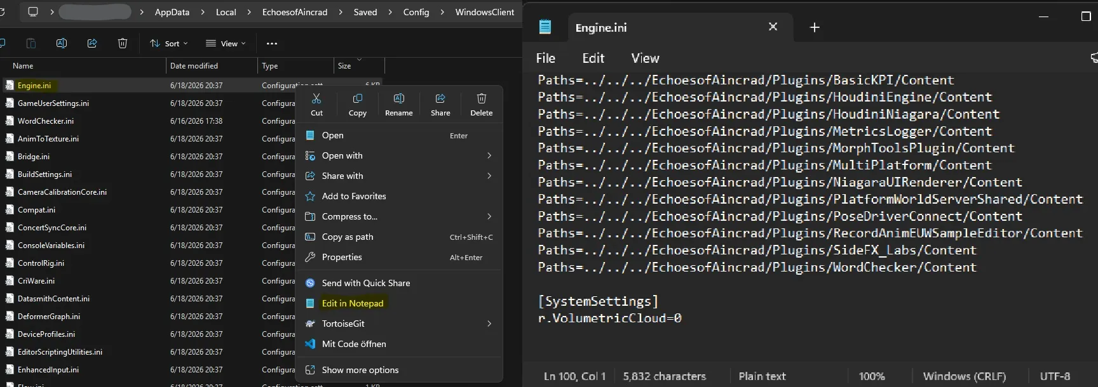The image size is (1098, 387).
Task: Click the This PC monitor icon in address bar
Action: [33, 11]
